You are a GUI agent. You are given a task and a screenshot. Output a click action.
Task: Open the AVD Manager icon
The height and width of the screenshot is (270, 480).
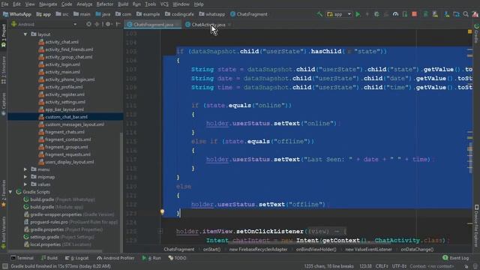[435, 14]
